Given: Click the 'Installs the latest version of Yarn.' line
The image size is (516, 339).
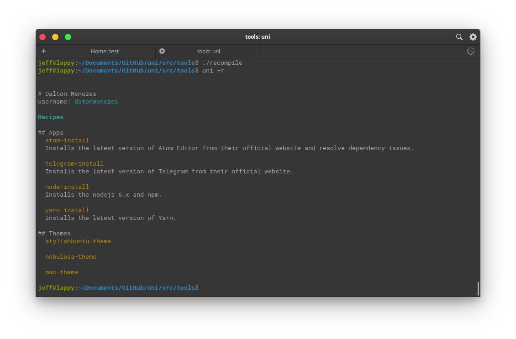Looking at the screenshot, I should tap(111, 218).
